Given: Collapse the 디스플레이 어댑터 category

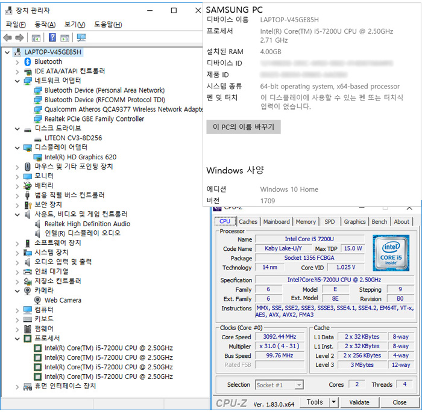Looking at the screenshot, I should (17, 148).
